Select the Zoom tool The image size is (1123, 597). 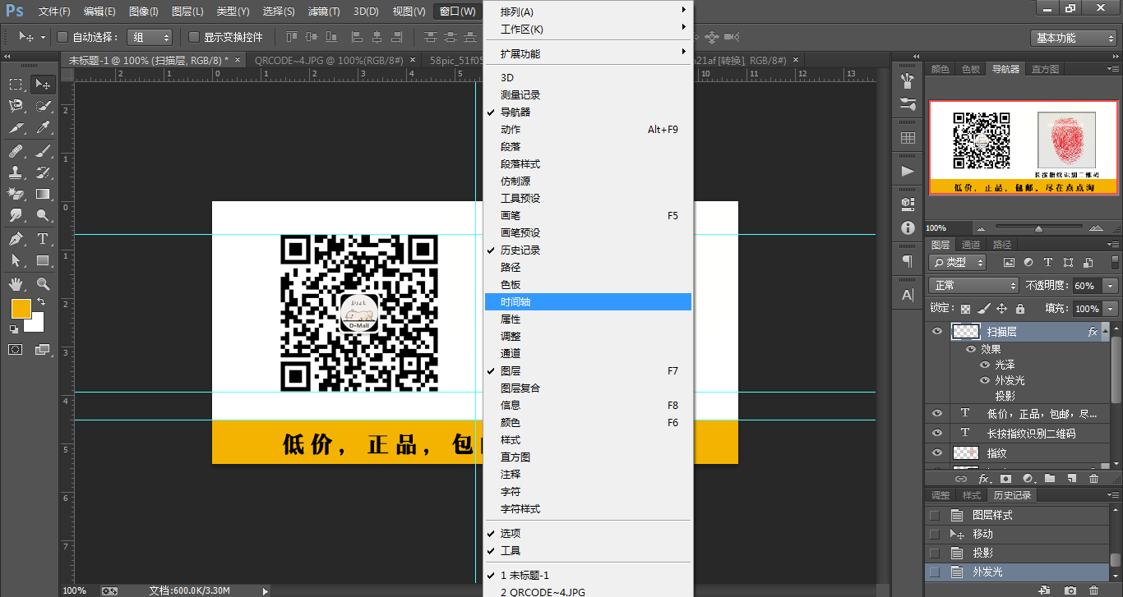tap(43, 284)
